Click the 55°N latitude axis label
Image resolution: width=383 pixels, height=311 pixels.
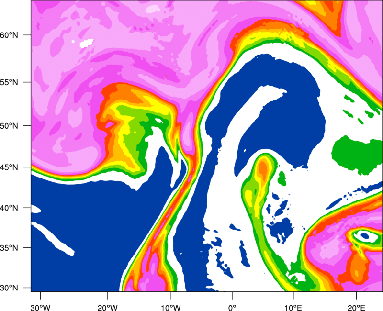9,82
